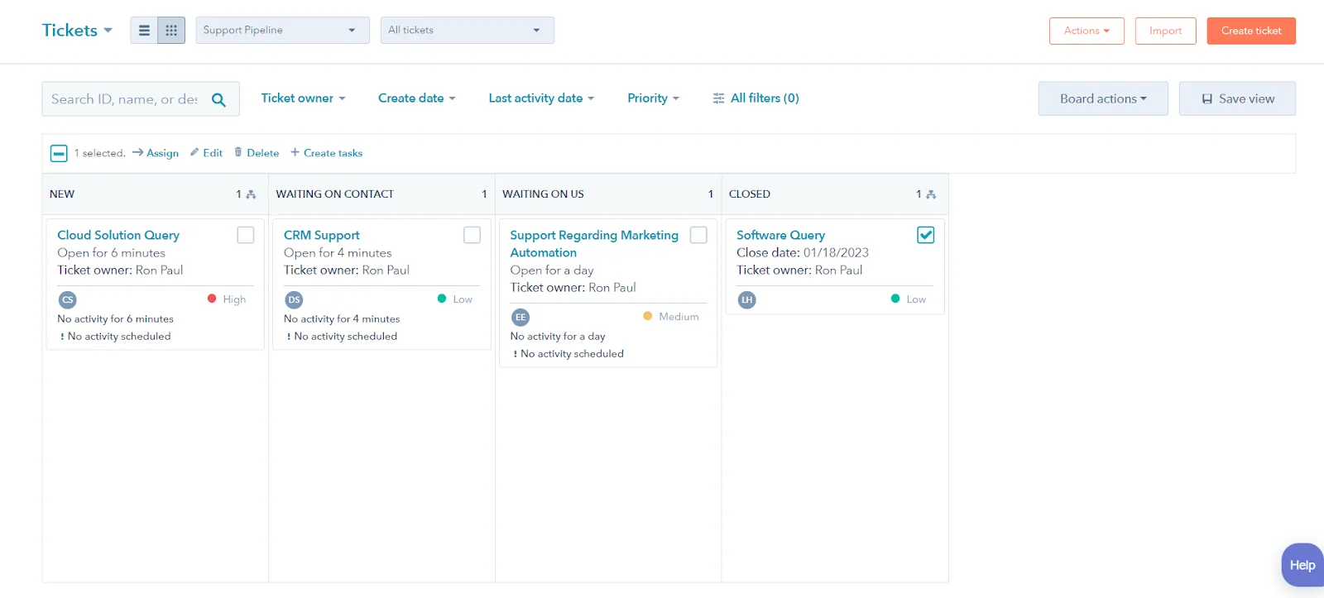Image resolution: width=1324 pixels, height=598 pixels.
Task: Click the Create ticket button
Action: 1251,31
